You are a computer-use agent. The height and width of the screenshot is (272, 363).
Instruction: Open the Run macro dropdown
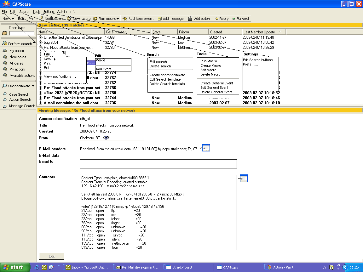pyautogui.click(x=118, y=19)
